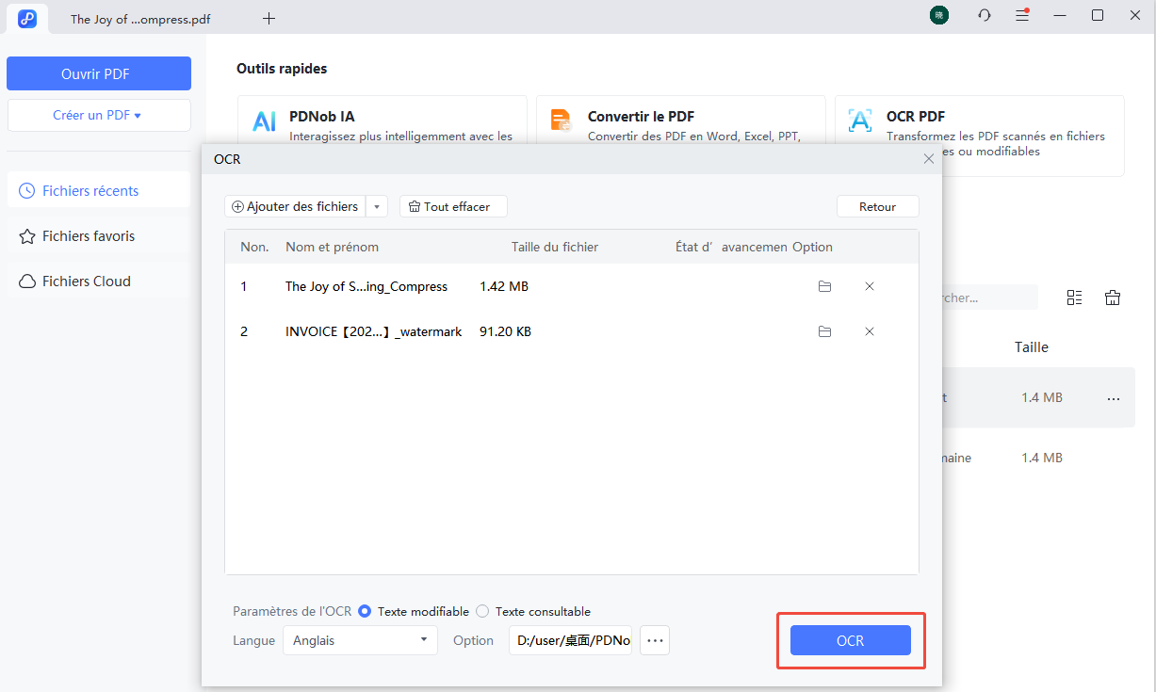Remove INVOICE watermark file from OCR list
The width and height of the screenshot is (1156, 692).
(x=870, y=331)
